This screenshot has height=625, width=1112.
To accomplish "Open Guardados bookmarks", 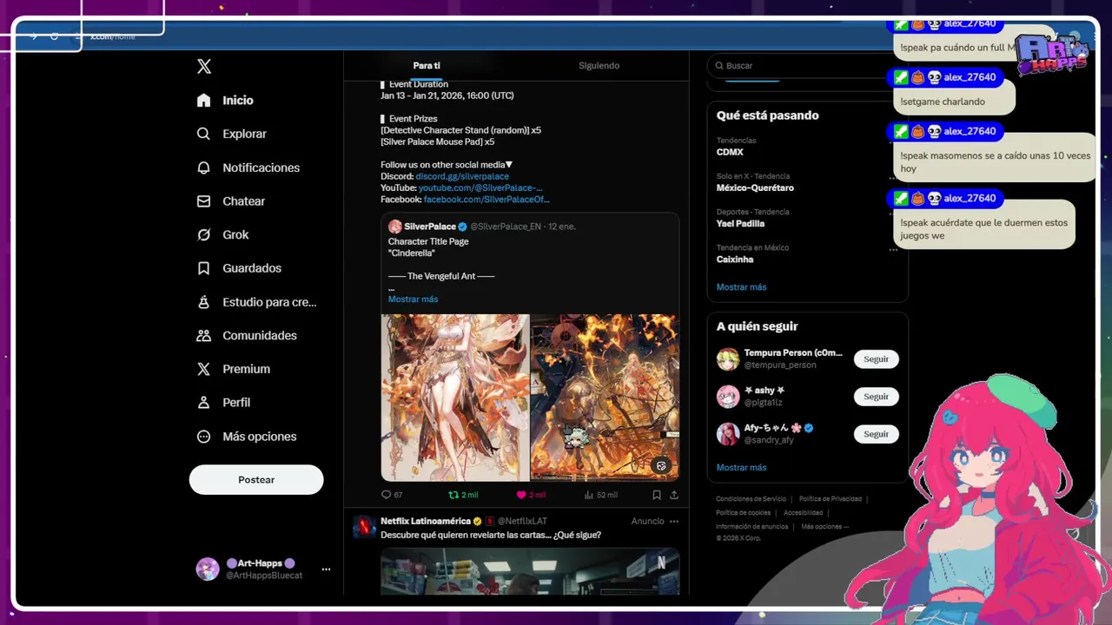I will pyautogui.click(x=239, y=268).
